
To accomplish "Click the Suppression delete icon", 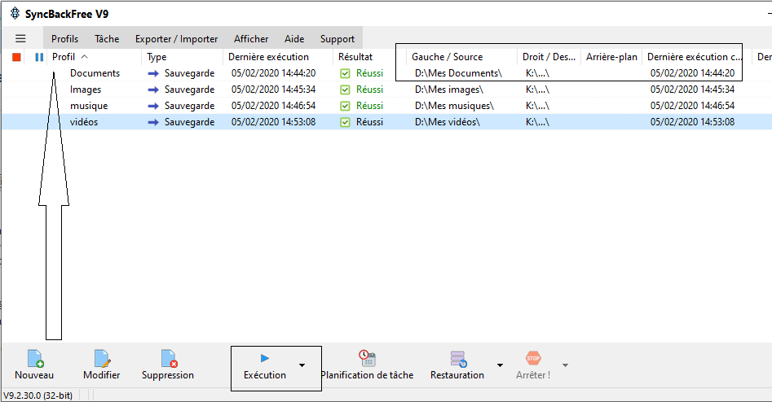I will click(x=169, y=358).
